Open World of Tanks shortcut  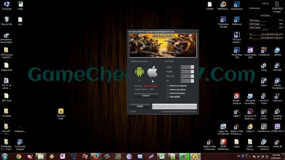tap(264, 99)
